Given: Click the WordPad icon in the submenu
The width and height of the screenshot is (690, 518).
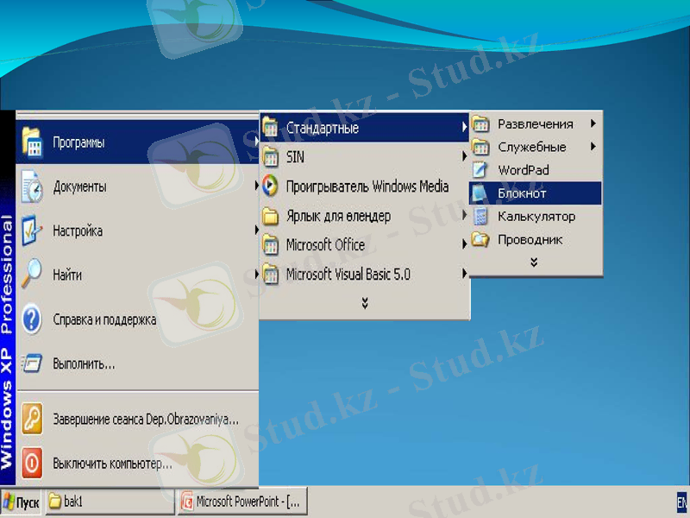Looking at the screenshot, I should click(480, 170).
